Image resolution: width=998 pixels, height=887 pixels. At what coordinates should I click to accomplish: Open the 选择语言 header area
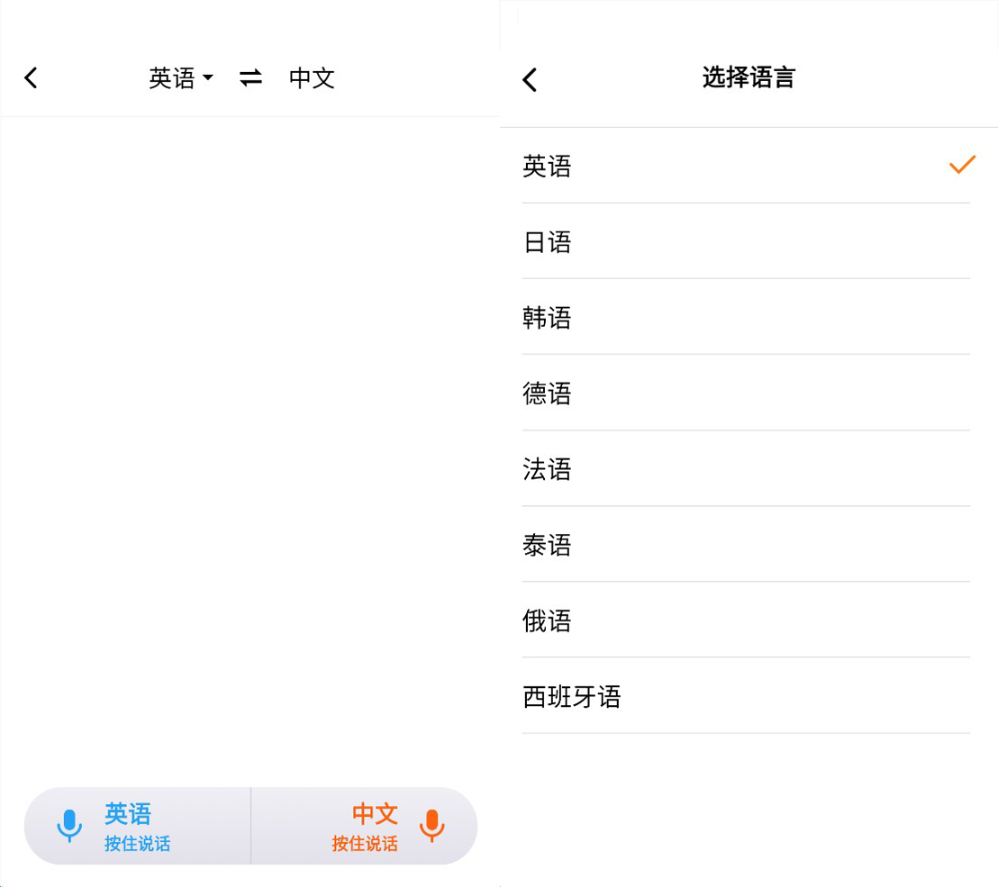point(748,78)
